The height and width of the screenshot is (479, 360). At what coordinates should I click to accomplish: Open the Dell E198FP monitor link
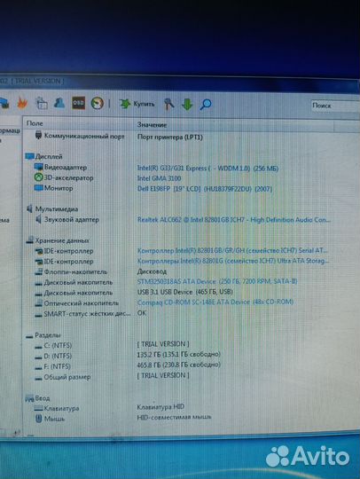click(205, 189)
